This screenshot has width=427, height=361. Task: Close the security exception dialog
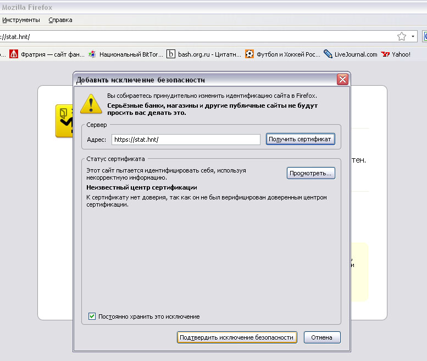coord(342,80)
